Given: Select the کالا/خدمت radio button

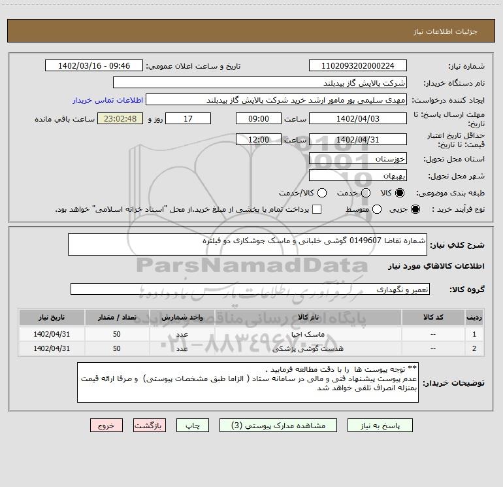Looking at the screenshot, I should click(322, 193).
